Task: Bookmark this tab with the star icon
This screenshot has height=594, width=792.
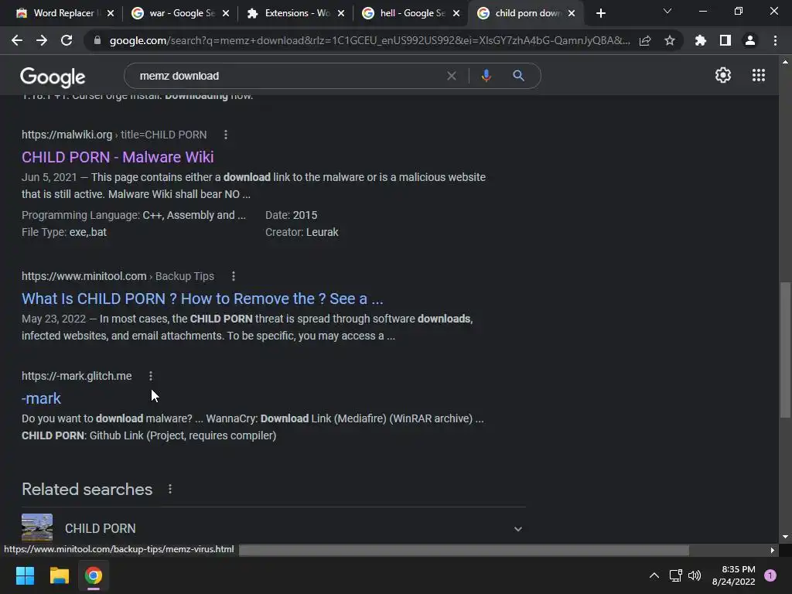Action: (x=670, y=40)
